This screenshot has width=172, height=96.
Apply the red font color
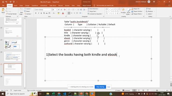pyautogui.click(x=63, y=13)
